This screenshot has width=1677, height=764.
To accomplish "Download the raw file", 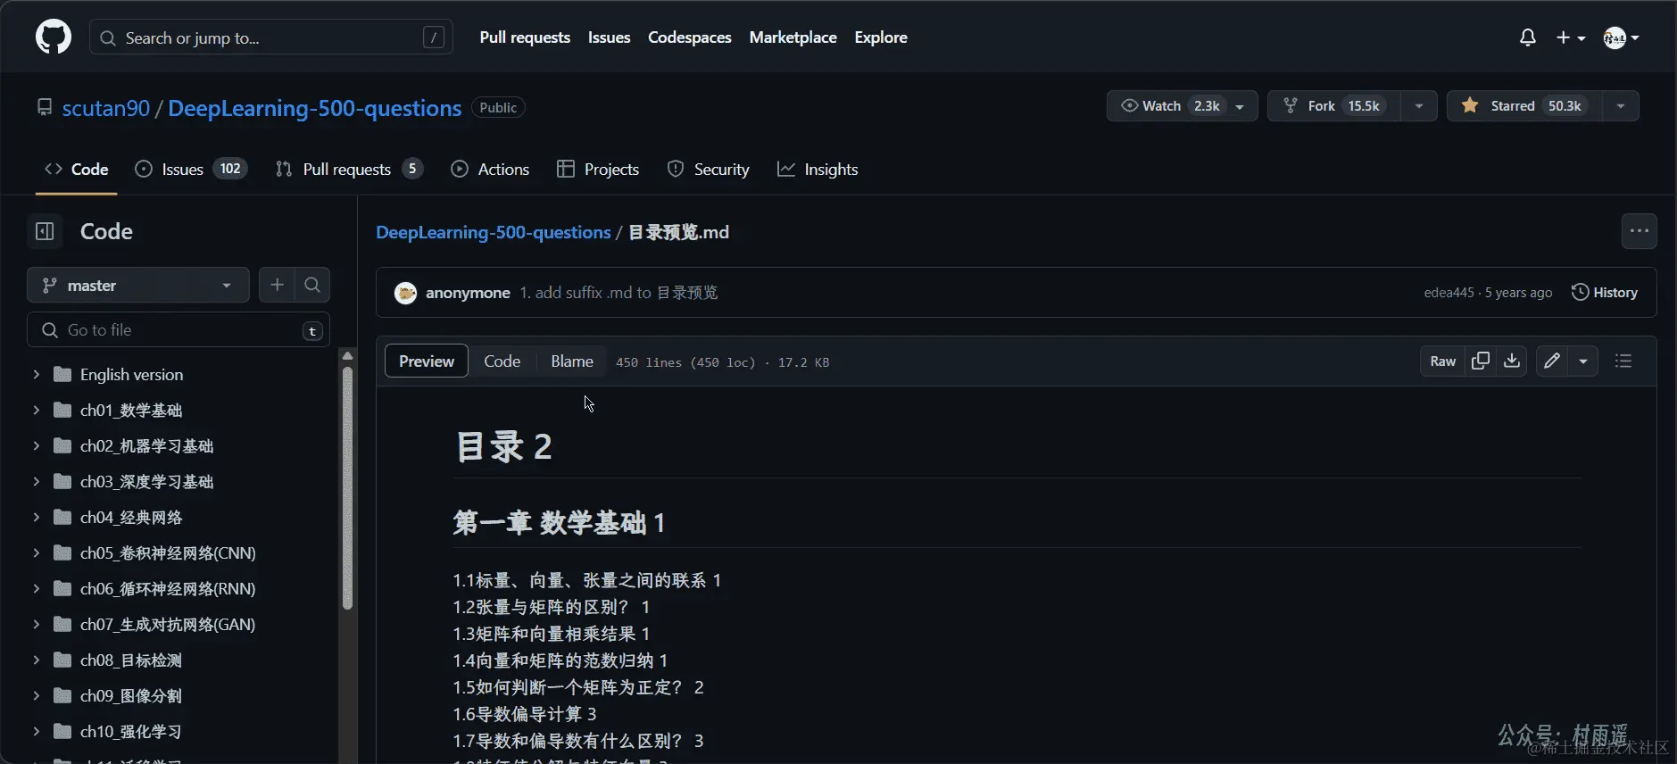I will [1511, 361].
